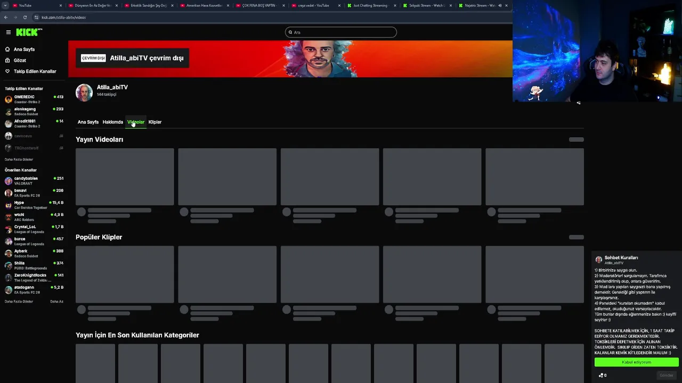This screenshot has width=682, height=383.
Task: Open Gözat link in left sidebar
Action: click(20, 61)
